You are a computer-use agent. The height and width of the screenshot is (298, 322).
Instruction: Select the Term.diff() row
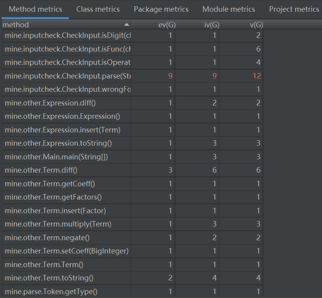click(x=132, y=170)
